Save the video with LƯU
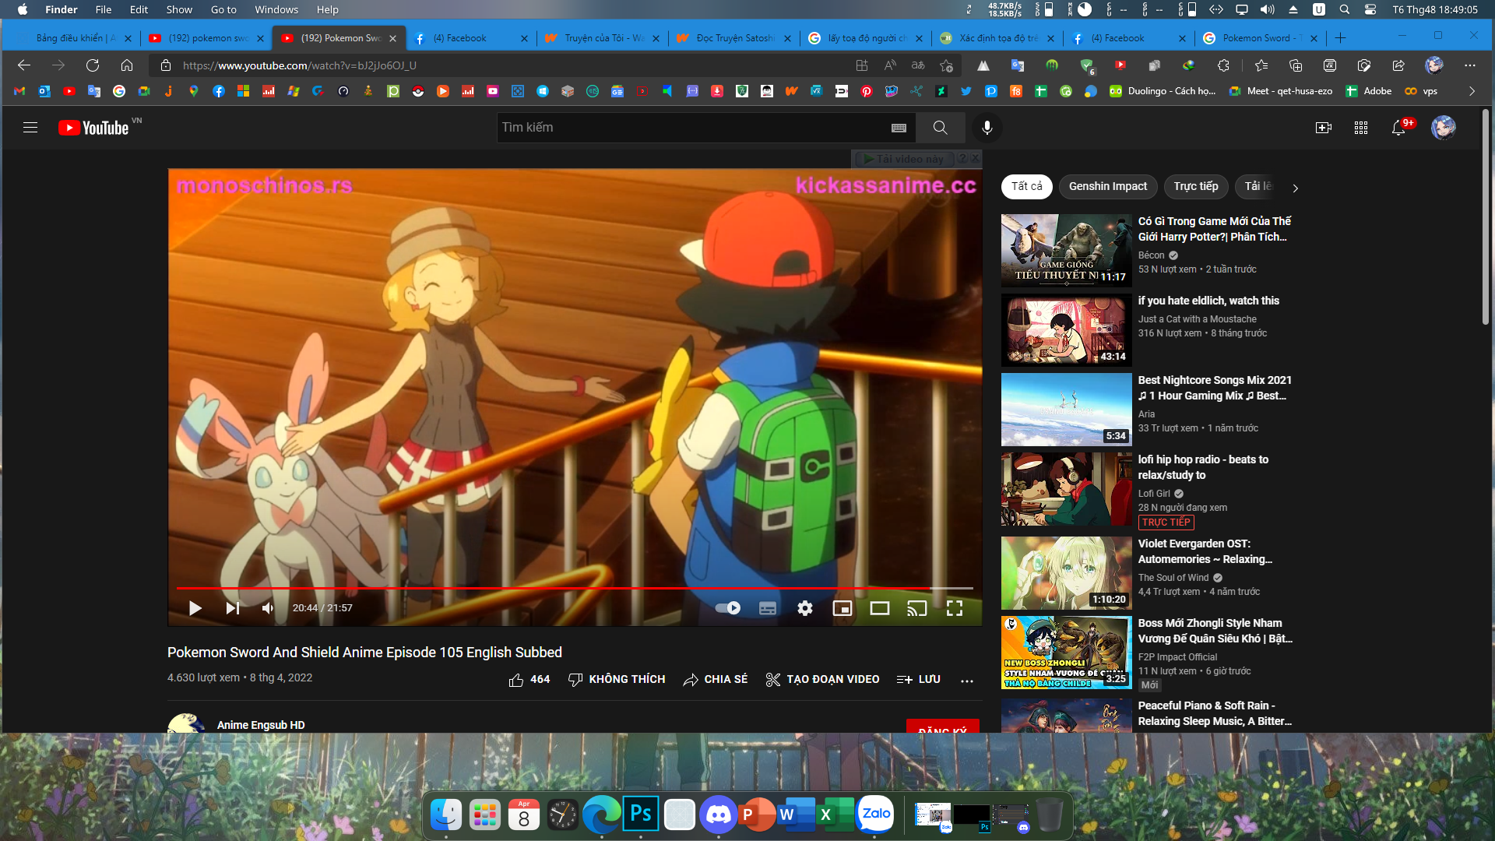The image size is (1495, 841). (x=919, y=680)
